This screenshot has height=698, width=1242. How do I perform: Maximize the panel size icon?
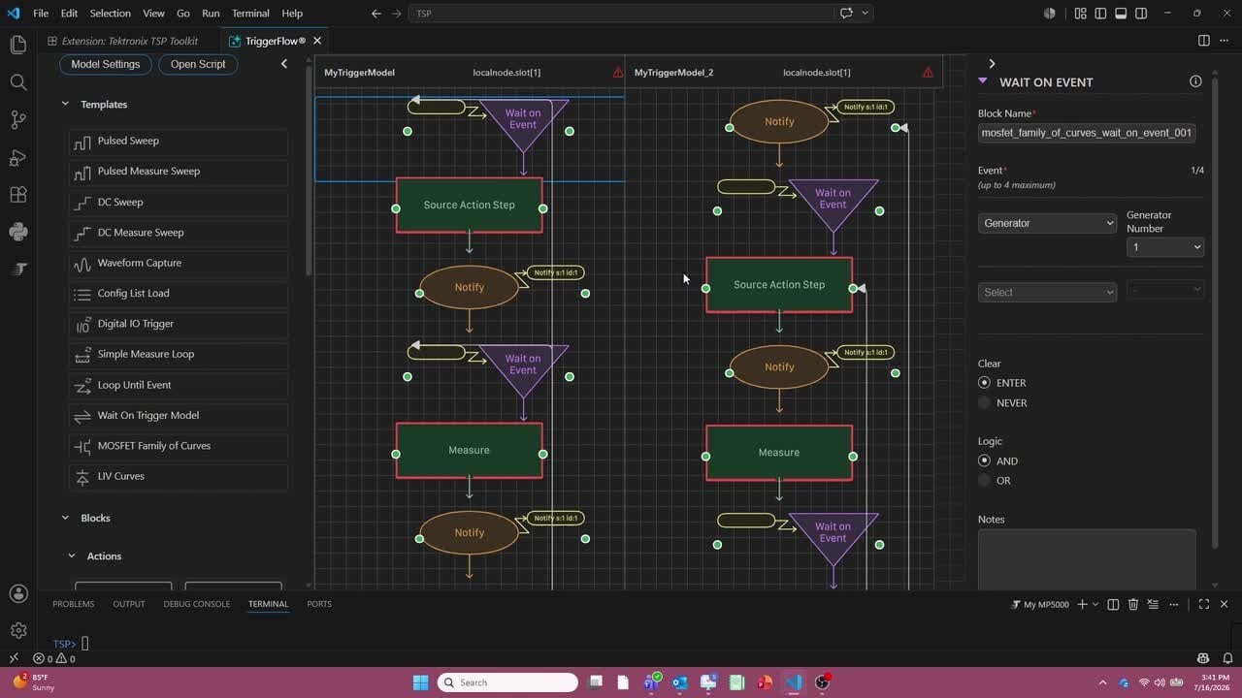click(x=1203, y=604)
